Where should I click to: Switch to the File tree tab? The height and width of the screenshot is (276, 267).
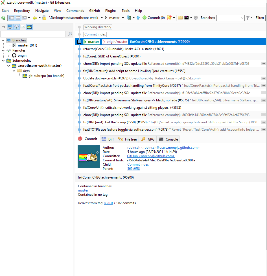click(127, 139)
